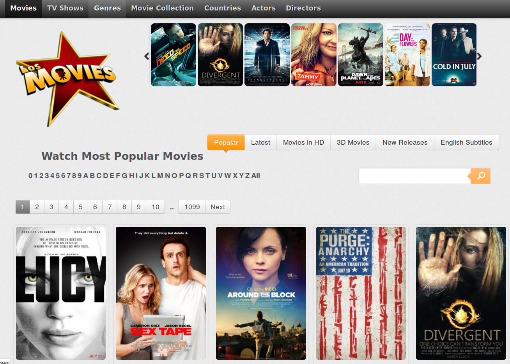The width and height of the screenshot is (510, 364).
Task: Go to page 7
Action: click(110, 207)
